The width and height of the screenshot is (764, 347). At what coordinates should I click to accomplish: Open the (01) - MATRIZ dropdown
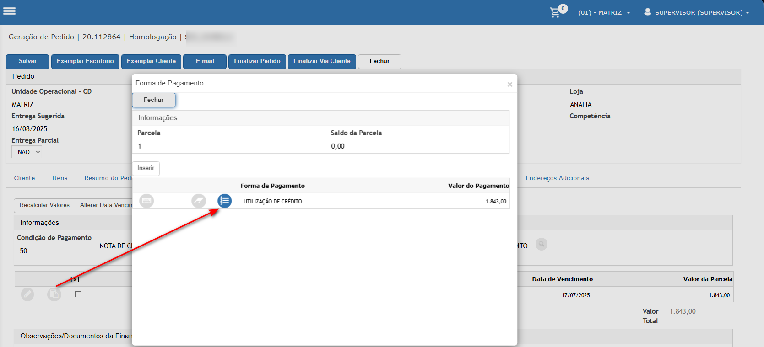(x=604, y=12)
